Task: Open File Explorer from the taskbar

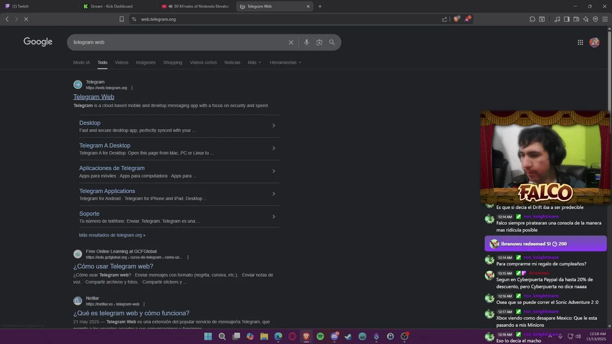Action: (x=264, y=336)
